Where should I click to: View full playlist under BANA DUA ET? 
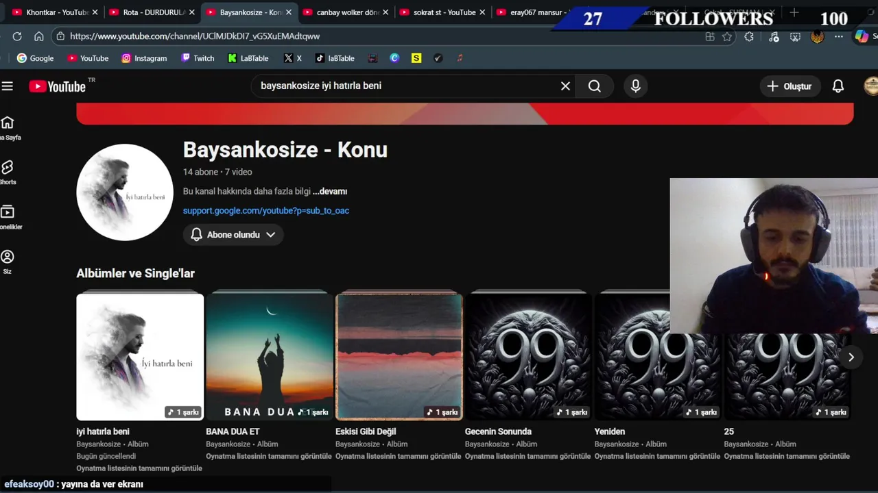pyautogui.click(x=269, y=456)
